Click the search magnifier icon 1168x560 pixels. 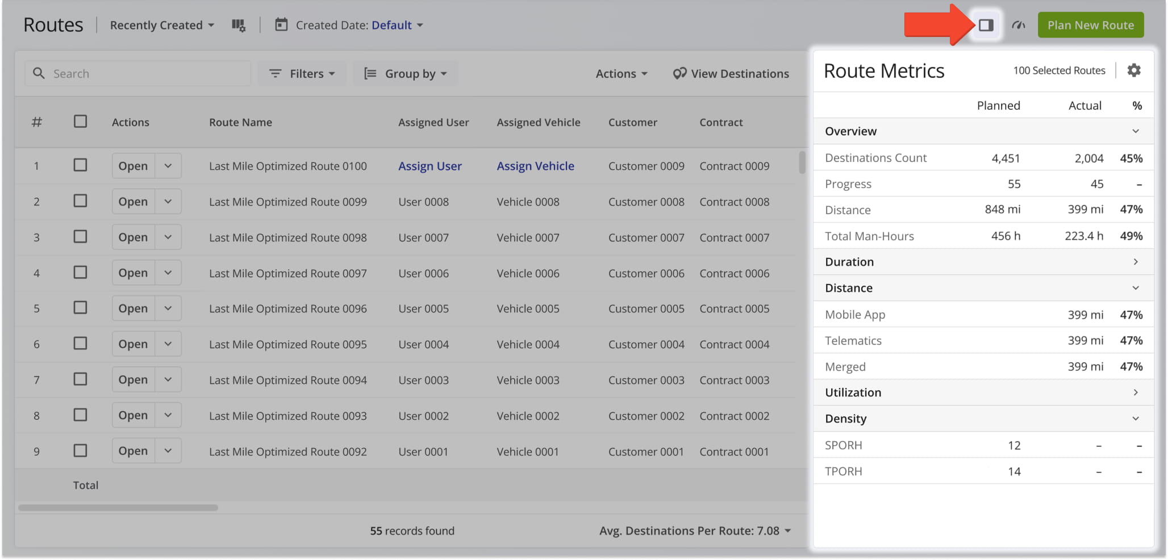(x=39, y=73)
